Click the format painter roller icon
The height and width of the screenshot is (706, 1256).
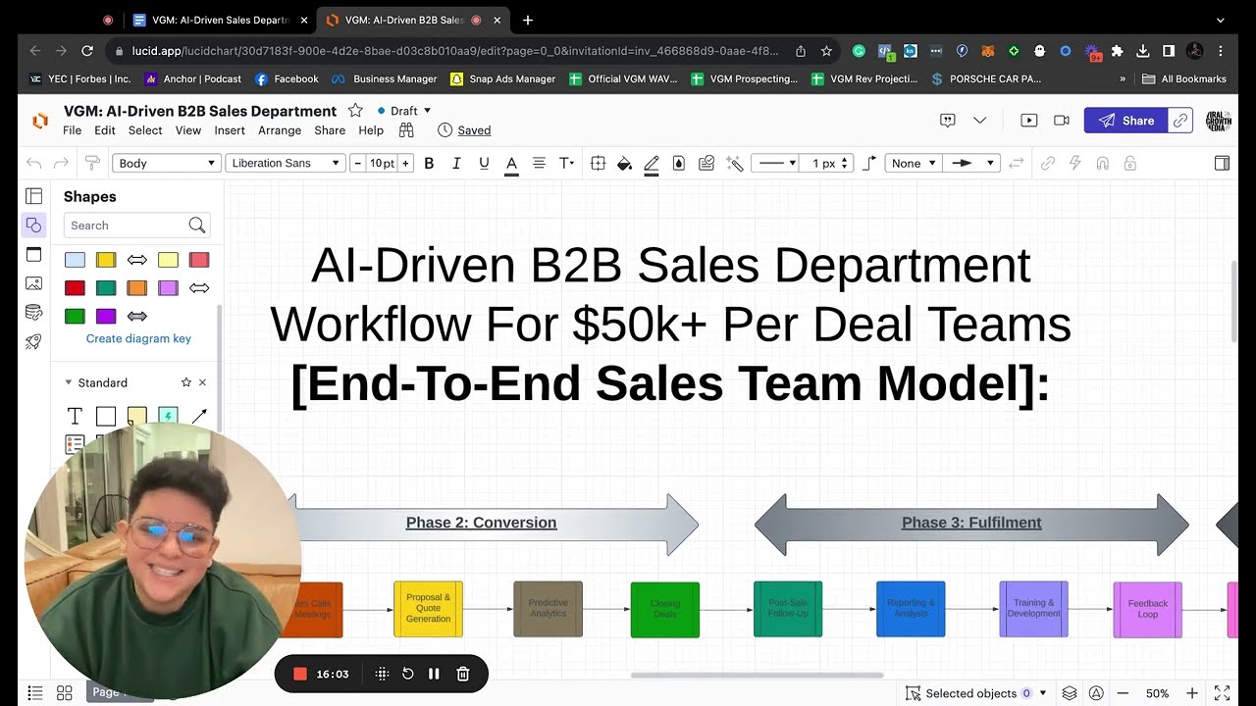tap(92, 163)
